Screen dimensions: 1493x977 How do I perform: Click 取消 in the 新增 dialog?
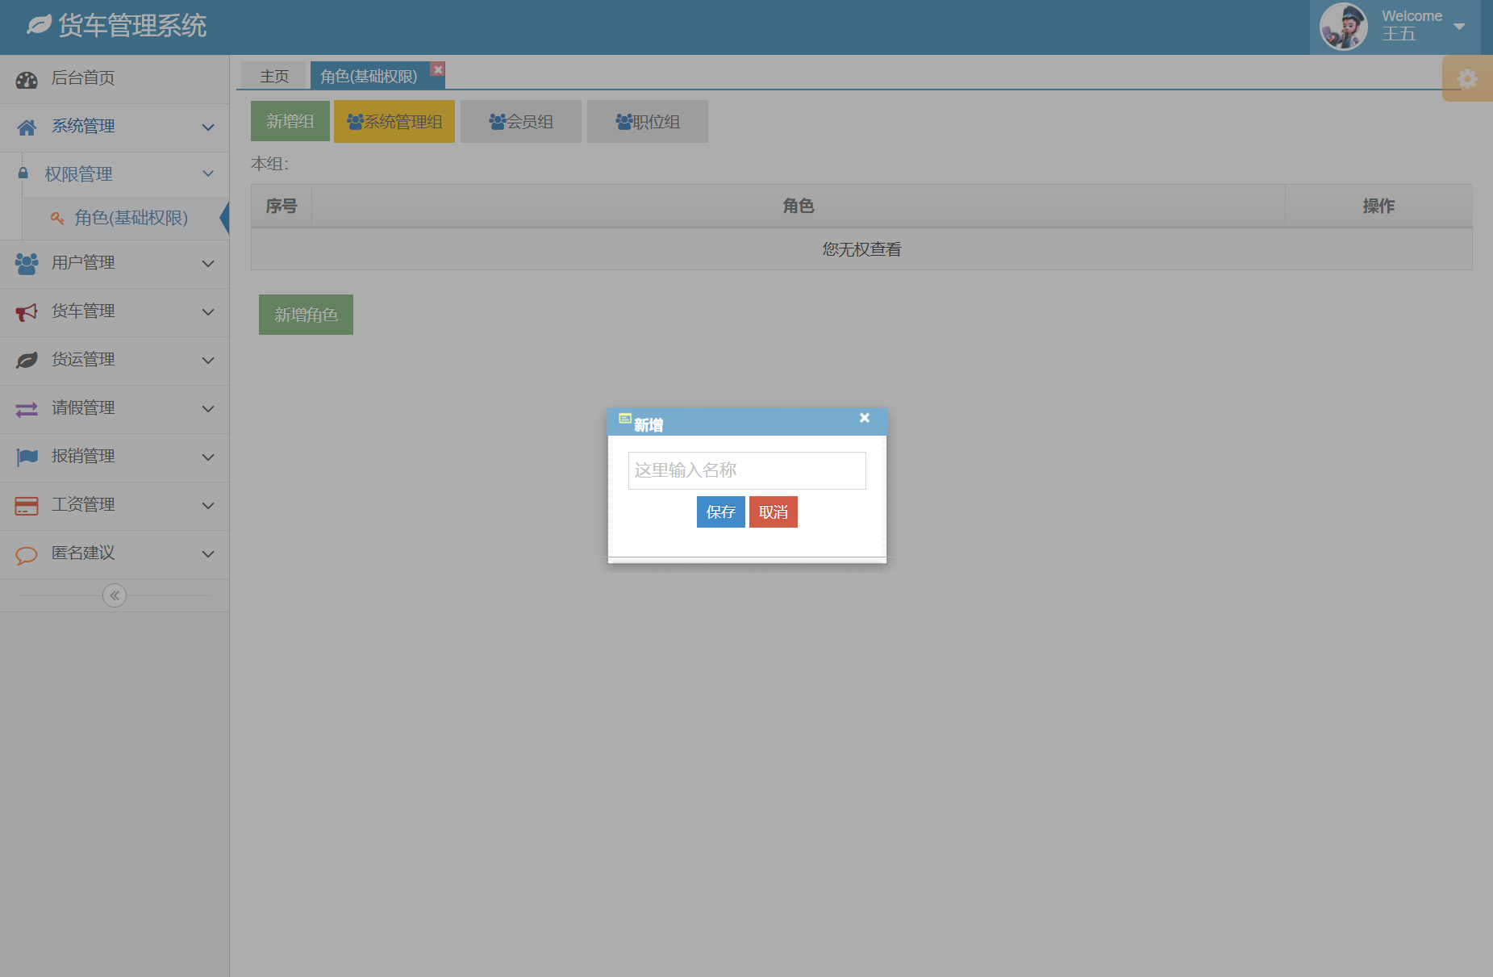[774, 511]
